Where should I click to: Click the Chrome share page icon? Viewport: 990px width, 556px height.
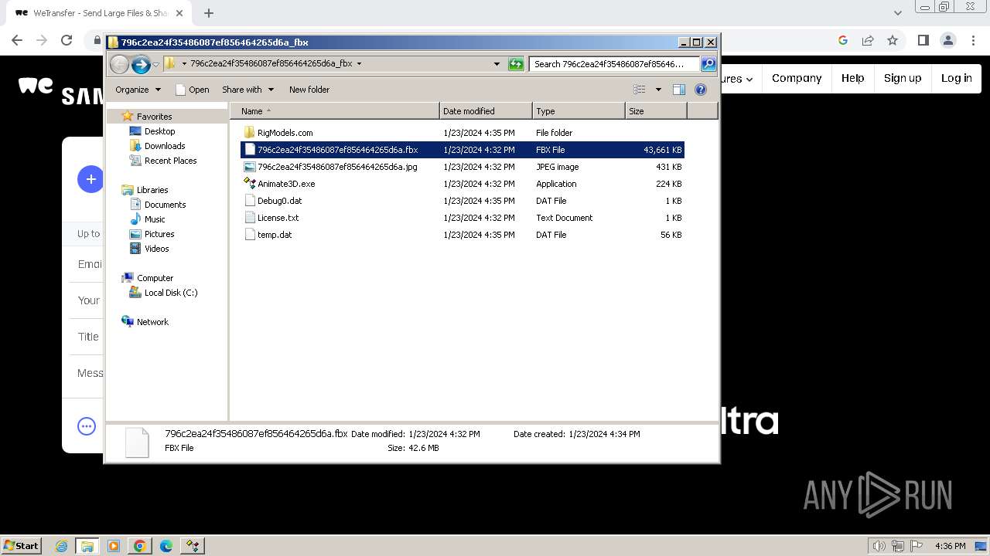coord(868,41)
